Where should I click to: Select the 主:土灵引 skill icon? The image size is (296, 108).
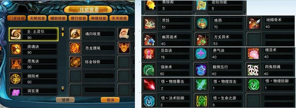tap(16, 35)
